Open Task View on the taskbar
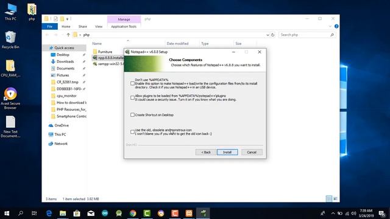 [34, 213]
